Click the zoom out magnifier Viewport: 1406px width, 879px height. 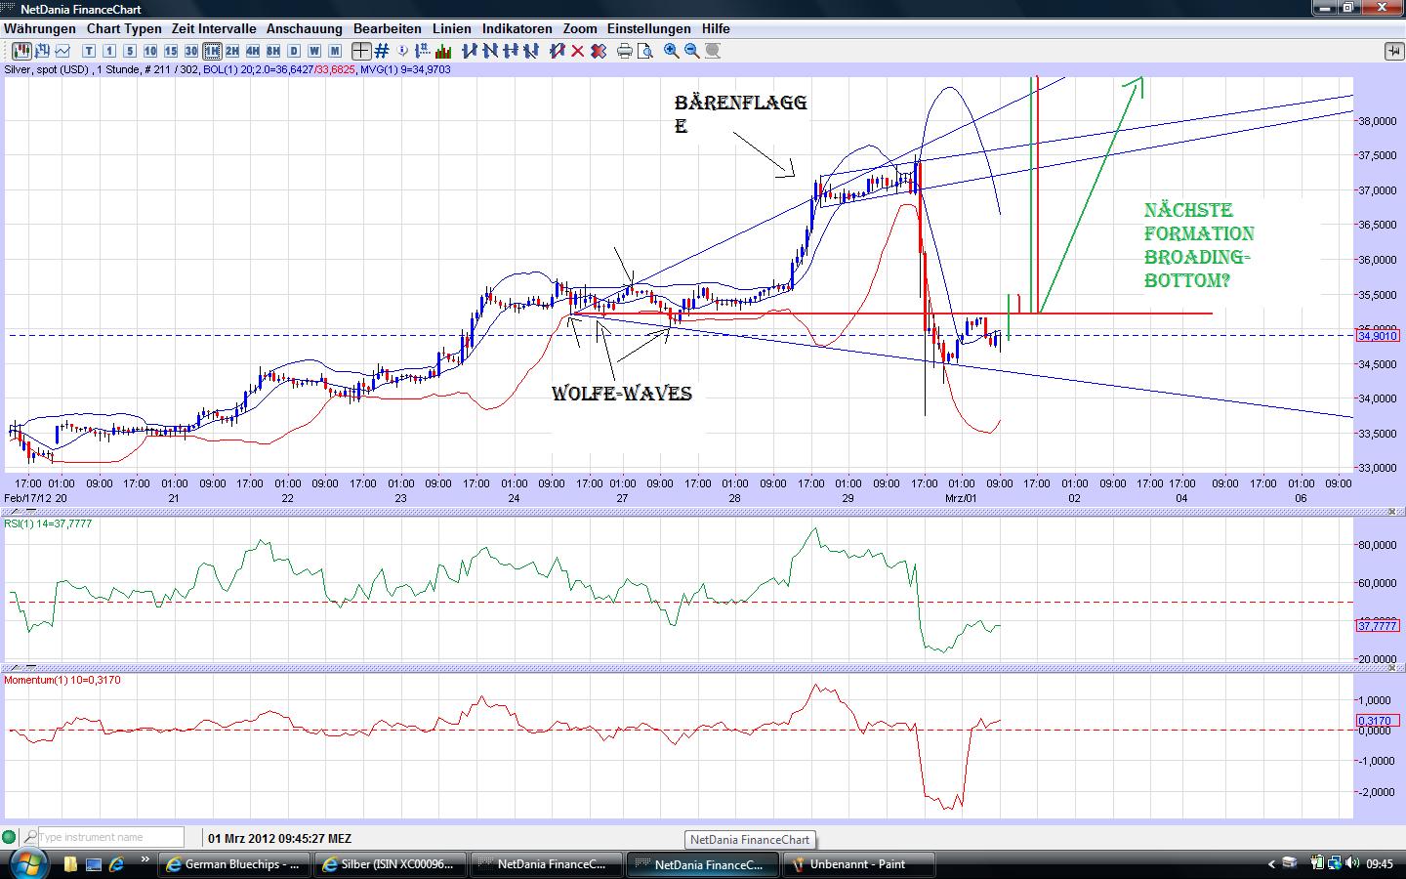point(692,51)
